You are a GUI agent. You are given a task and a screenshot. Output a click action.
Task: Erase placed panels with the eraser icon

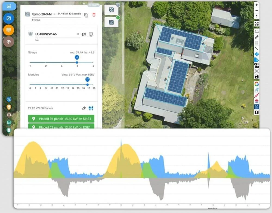84,108
